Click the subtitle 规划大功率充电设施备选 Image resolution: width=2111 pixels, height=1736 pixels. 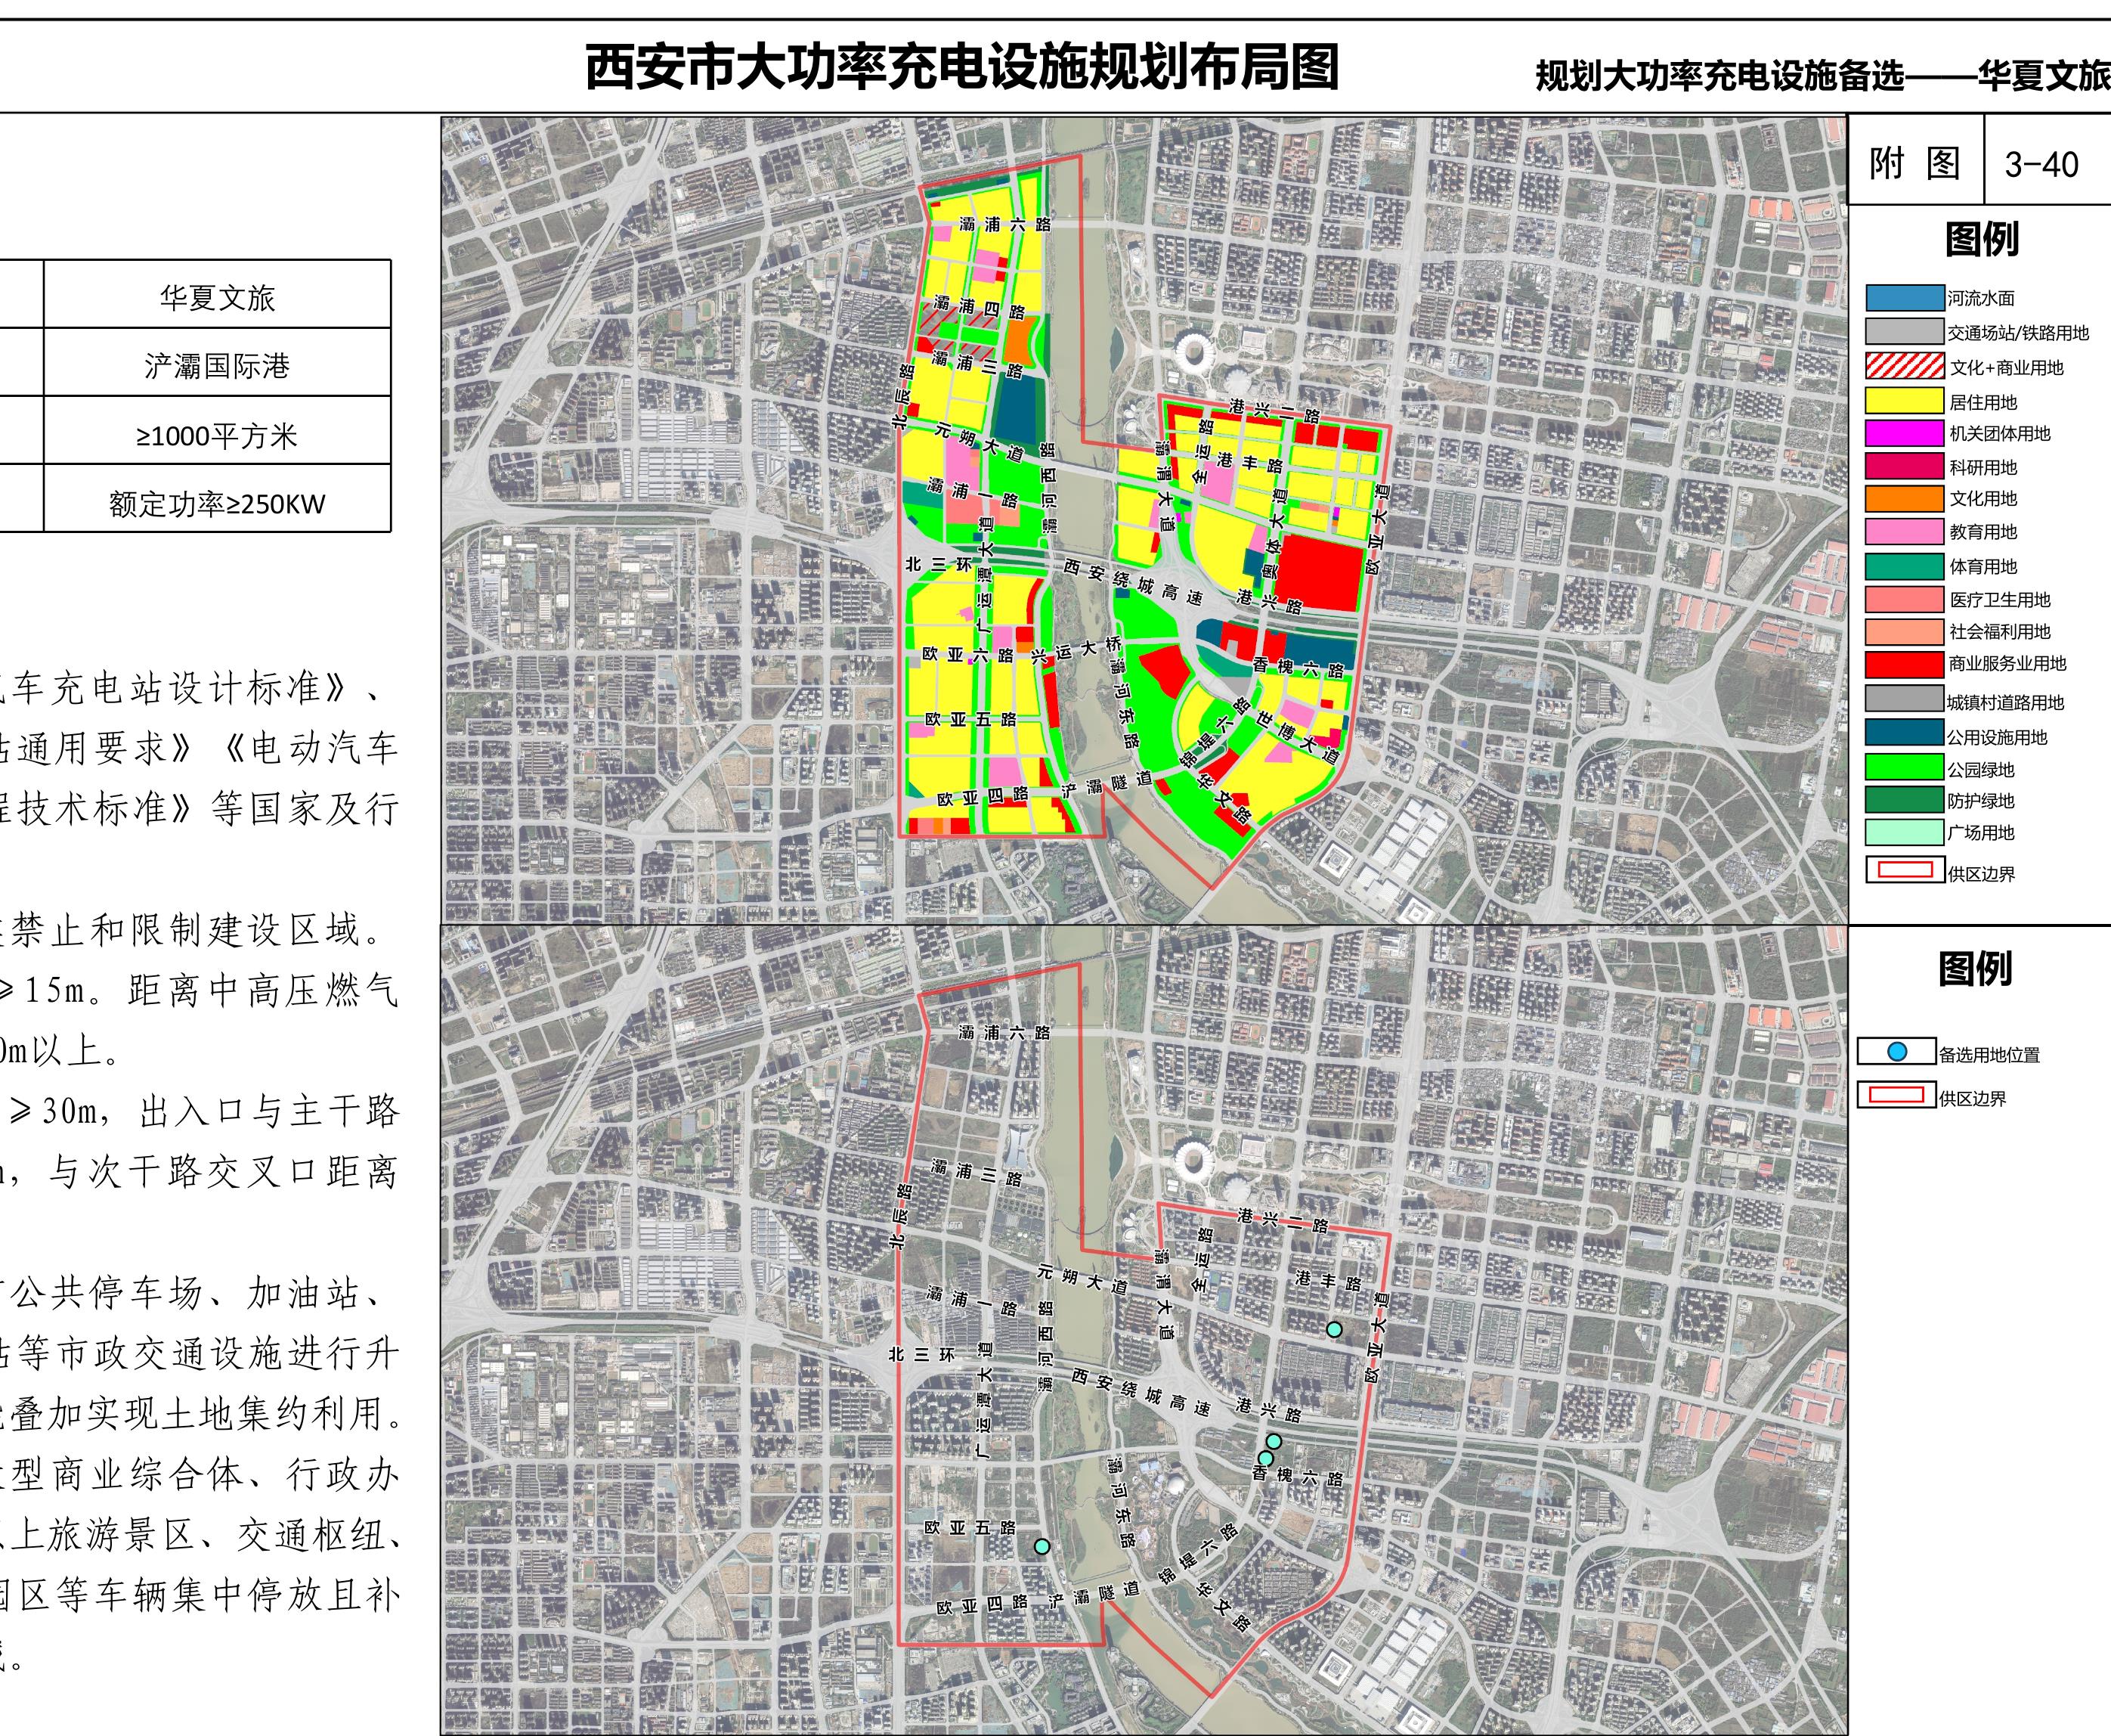(1720, 76)
